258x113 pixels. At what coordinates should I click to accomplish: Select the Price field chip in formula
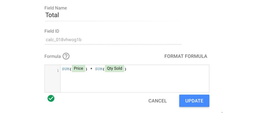click(78, 69)
